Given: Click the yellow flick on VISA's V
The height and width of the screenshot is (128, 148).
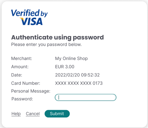Looking at the screenshot, I should [22, 19].
